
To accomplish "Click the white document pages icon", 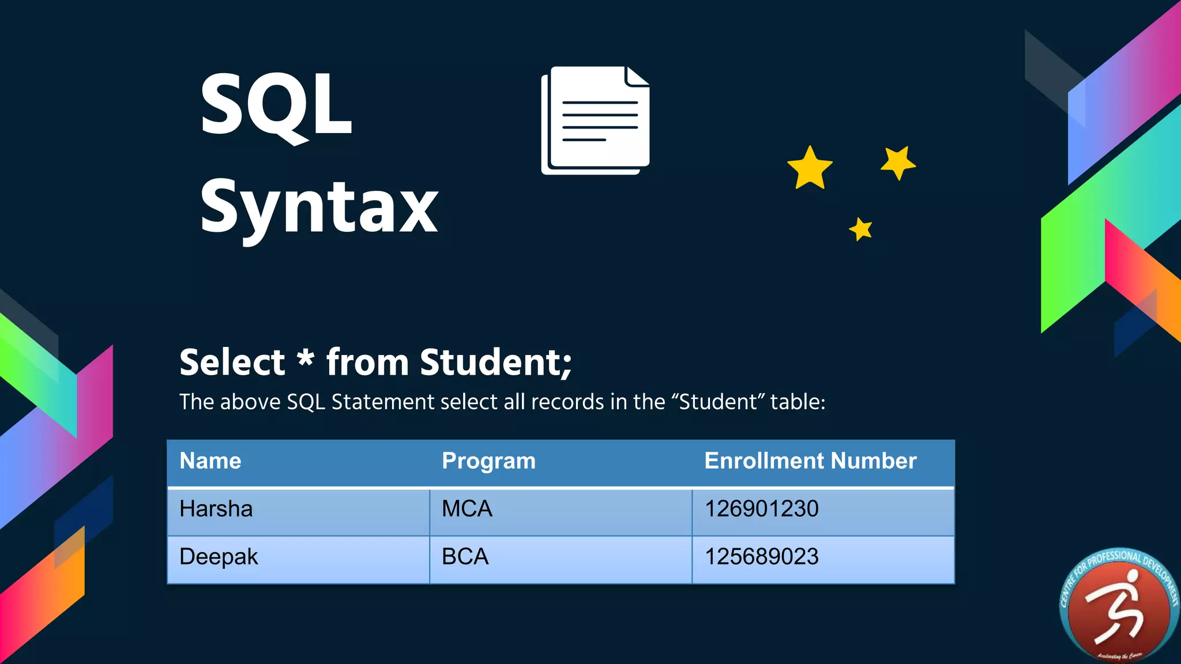I will tap(596, 120).
